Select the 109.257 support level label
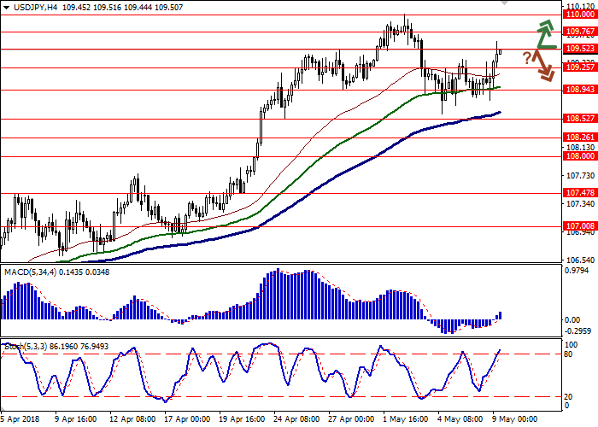 click(579, 67)
